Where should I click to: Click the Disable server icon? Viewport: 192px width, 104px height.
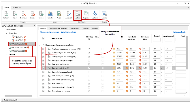[x=33, y=15]
